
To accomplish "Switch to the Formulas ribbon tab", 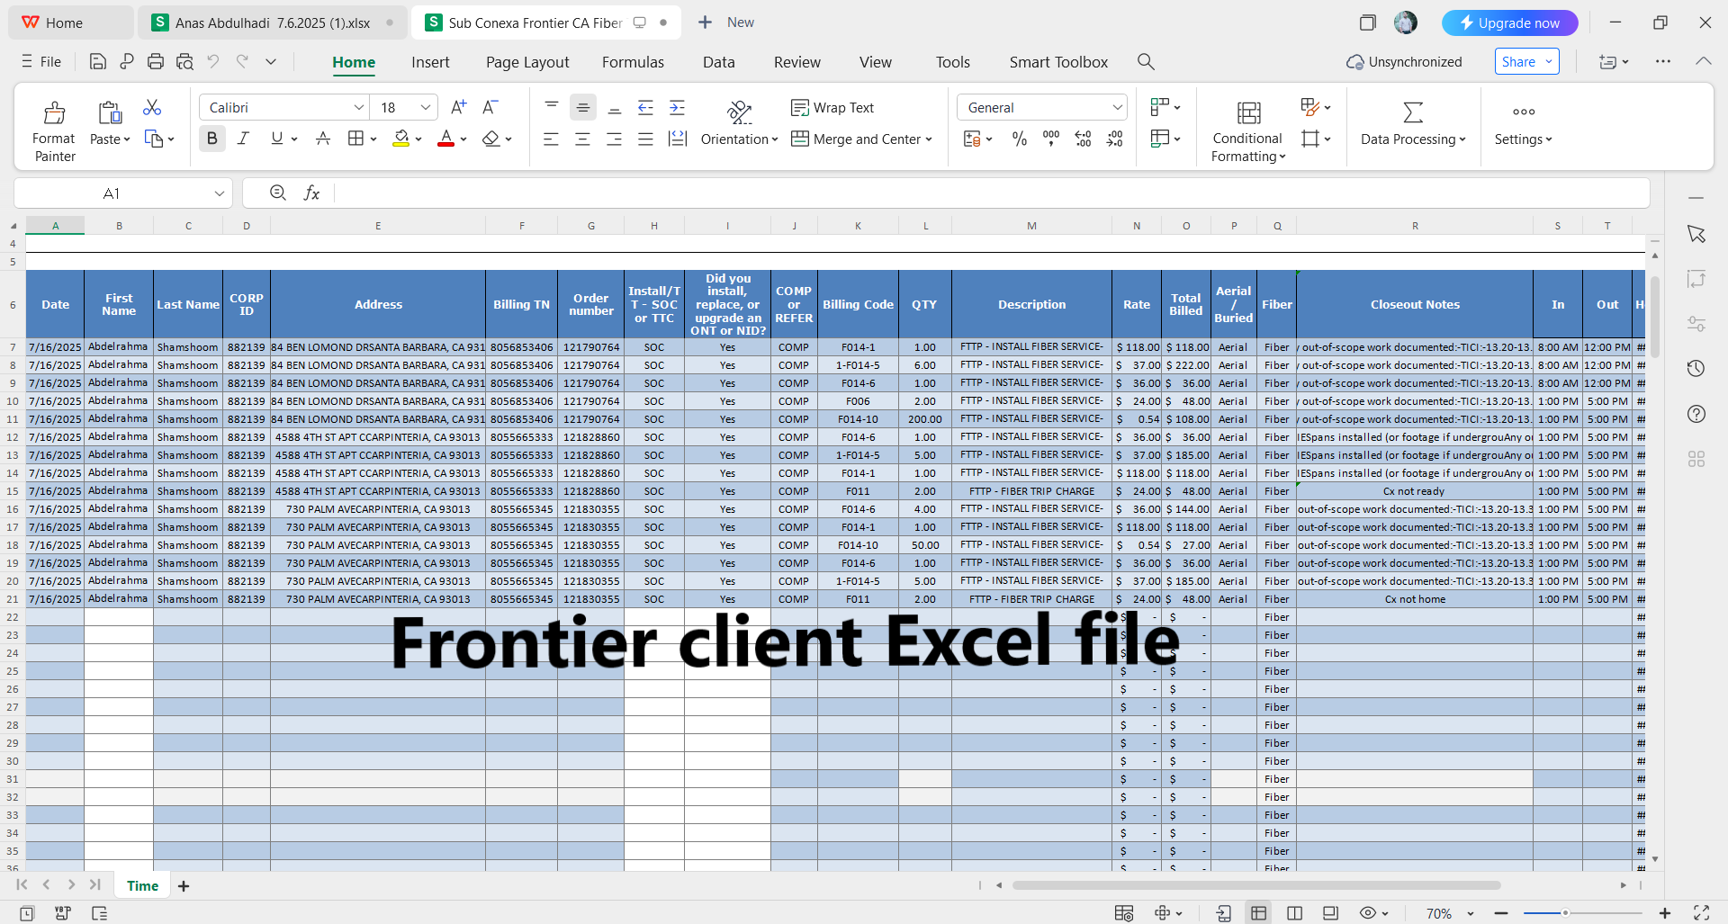I will [633, 62].
